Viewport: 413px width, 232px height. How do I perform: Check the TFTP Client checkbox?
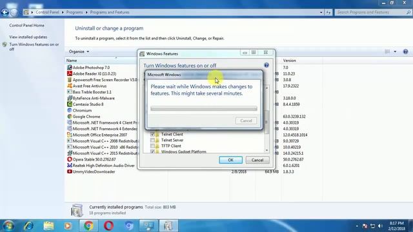[152, 146]
